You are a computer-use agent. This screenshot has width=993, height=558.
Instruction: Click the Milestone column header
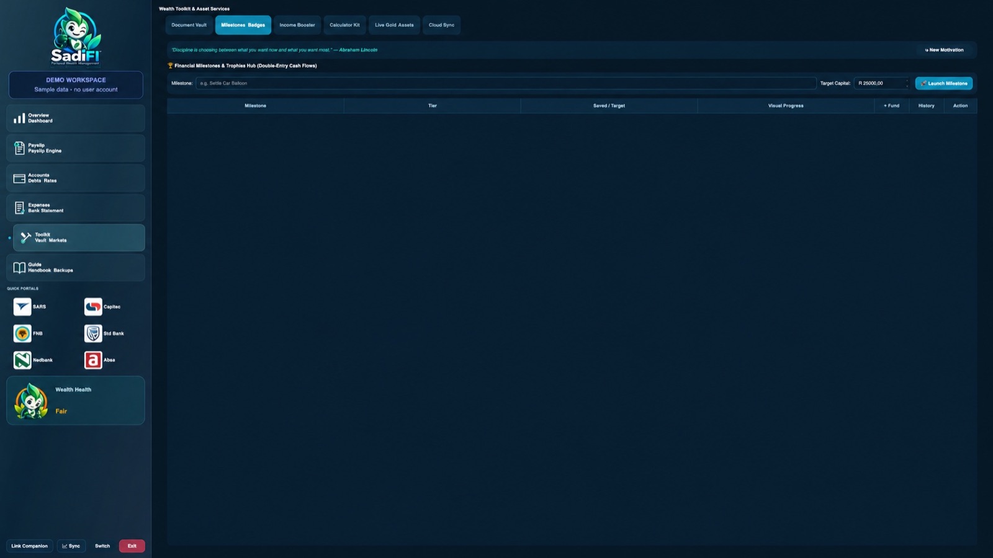point(255,105)
